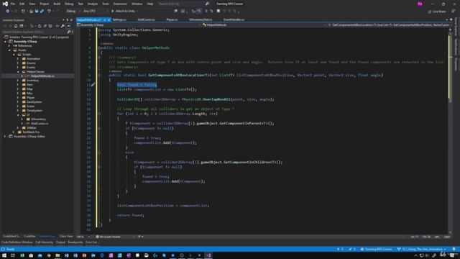Image resolution: width=460 pixels, height=259 pixels.
Task: Click the account avatar icon
Action: (x=420, y=4)
